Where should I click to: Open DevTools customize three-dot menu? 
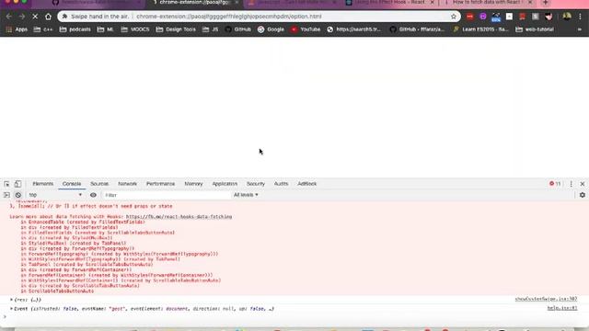click(571, 184)
